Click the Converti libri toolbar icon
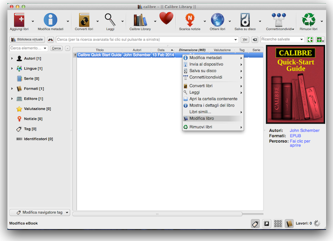The height and width of the screenshot is (241, 333). pyautogui.click(x=84, y=20)
